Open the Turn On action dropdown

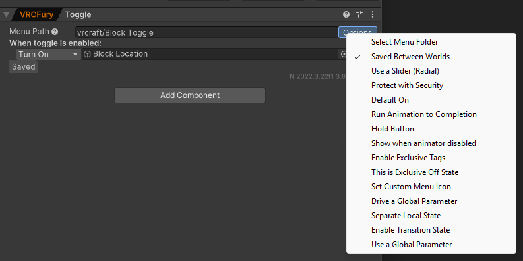click(x=49, y=54)
